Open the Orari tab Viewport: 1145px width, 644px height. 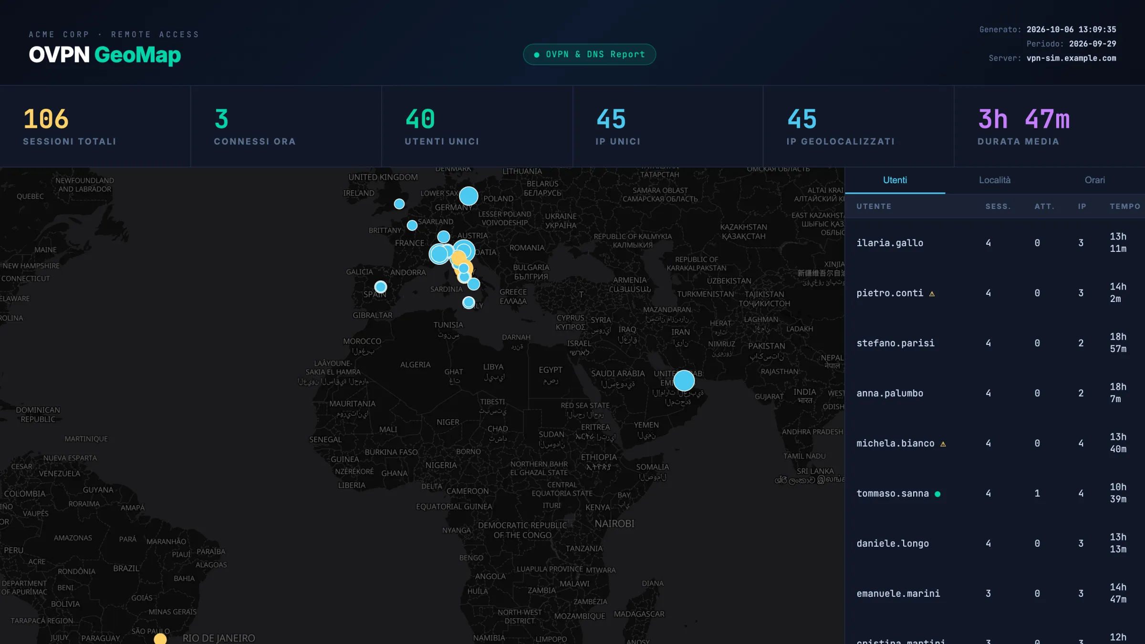[1094, 180]
